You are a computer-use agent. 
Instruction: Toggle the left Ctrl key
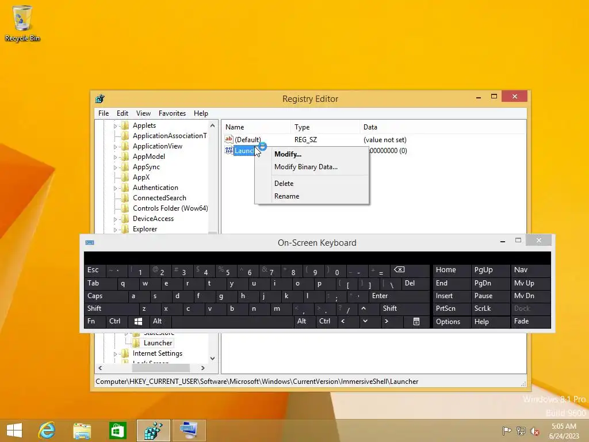pyautogui.click(x=117, y=321)
